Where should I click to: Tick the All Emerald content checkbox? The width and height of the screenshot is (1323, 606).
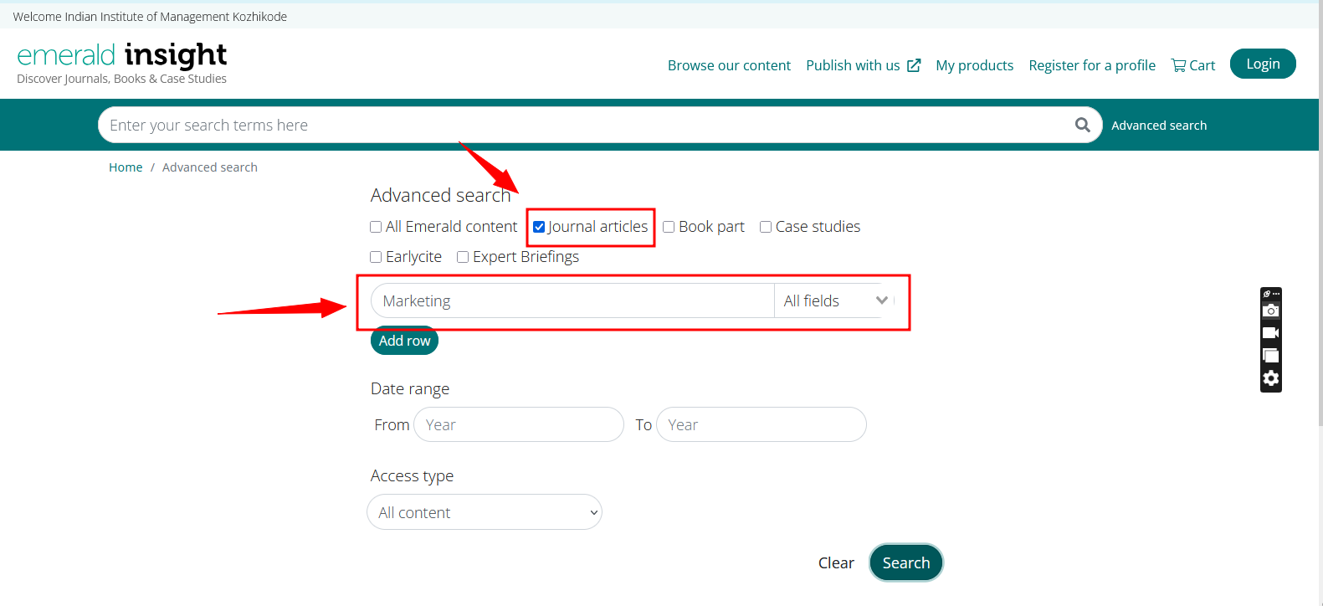click(376, 227)
